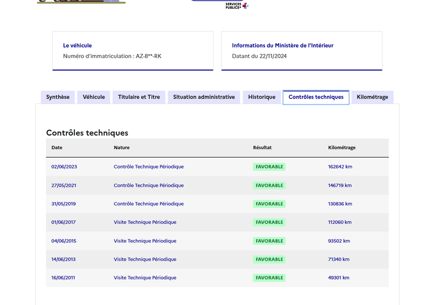Click Informations du Ministère de l'Intérieur title

[x=283, y=46]
